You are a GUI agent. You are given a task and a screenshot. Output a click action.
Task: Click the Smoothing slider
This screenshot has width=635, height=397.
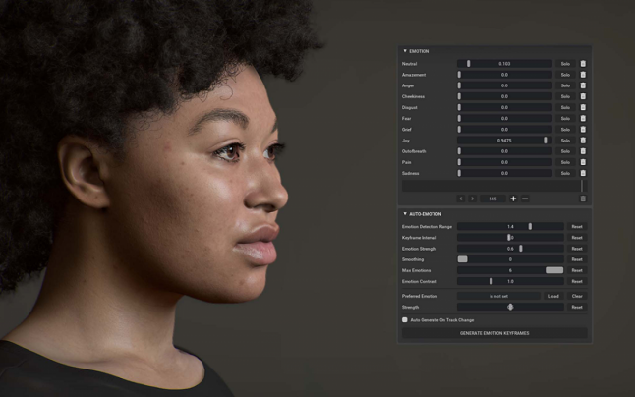(510, 259)
